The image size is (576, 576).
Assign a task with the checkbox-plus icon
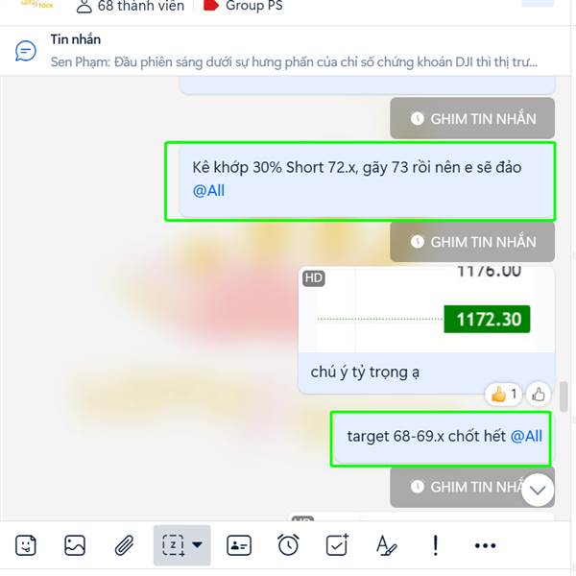coord(337,544)
